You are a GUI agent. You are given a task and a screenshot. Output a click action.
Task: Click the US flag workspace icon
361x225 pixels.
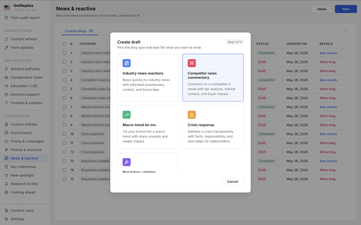pos(7,7)
